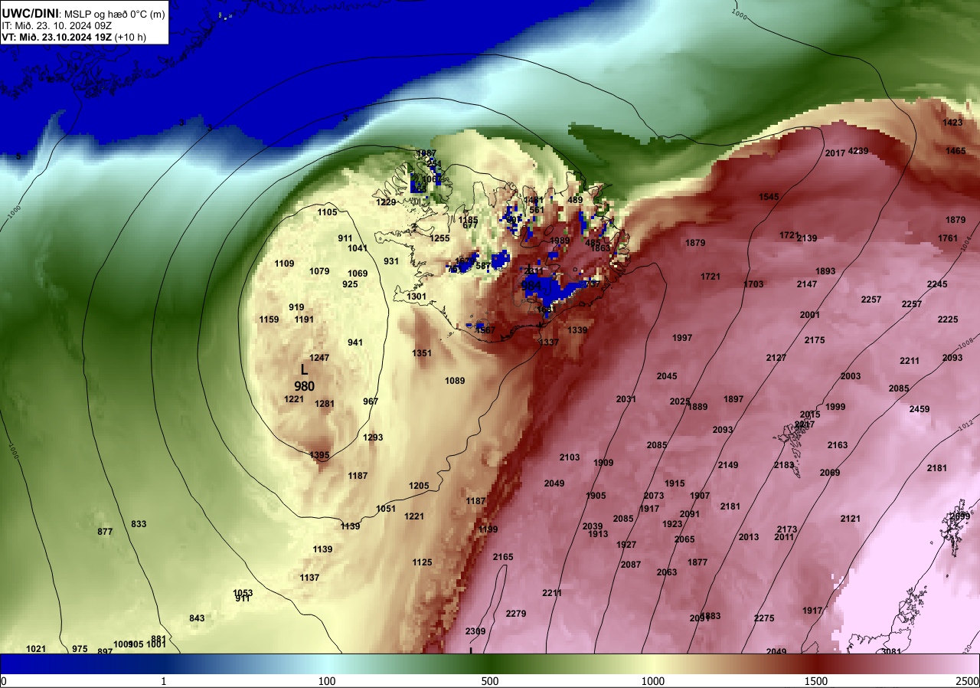Click the low pressure label '980'

[x=304, y=386]
